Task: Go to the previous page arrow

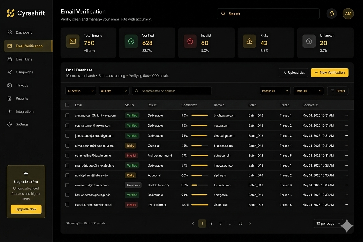Action: 193,223
